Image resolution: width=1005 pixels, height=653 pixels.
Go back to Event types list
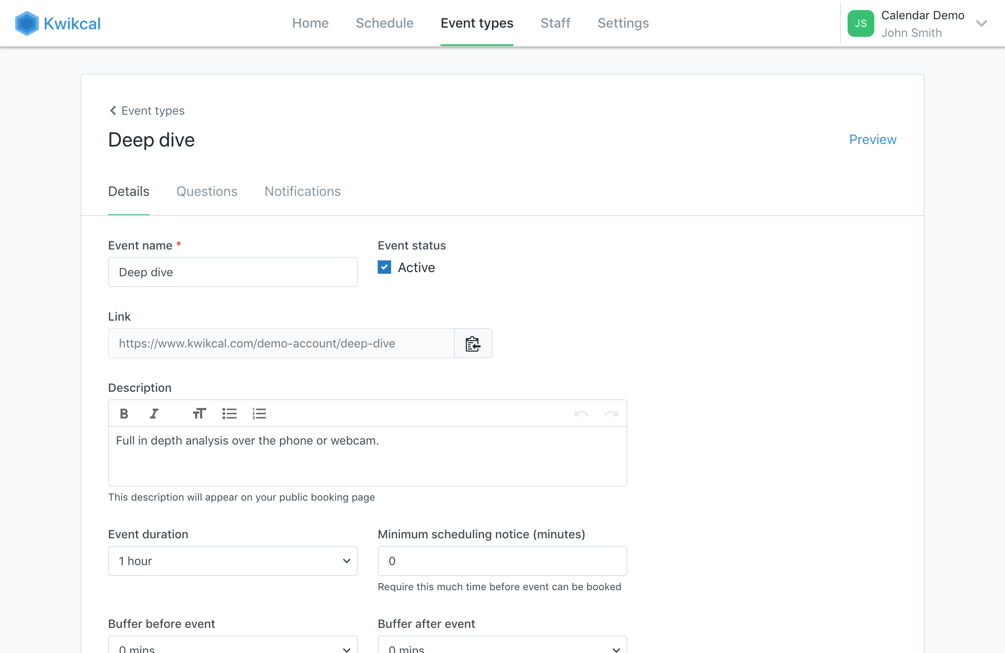[x=147, y=111]
